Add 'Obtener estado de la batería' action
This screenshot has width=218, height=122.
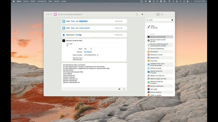(160, 82)
